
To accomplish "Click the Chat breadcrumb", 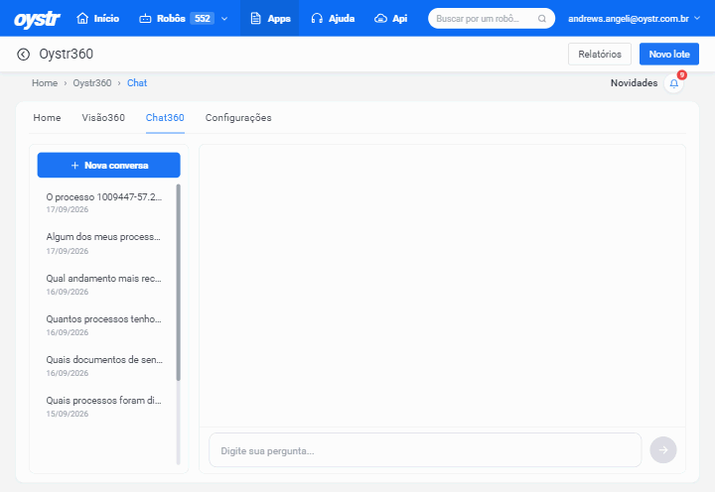I will click(137, 83).
